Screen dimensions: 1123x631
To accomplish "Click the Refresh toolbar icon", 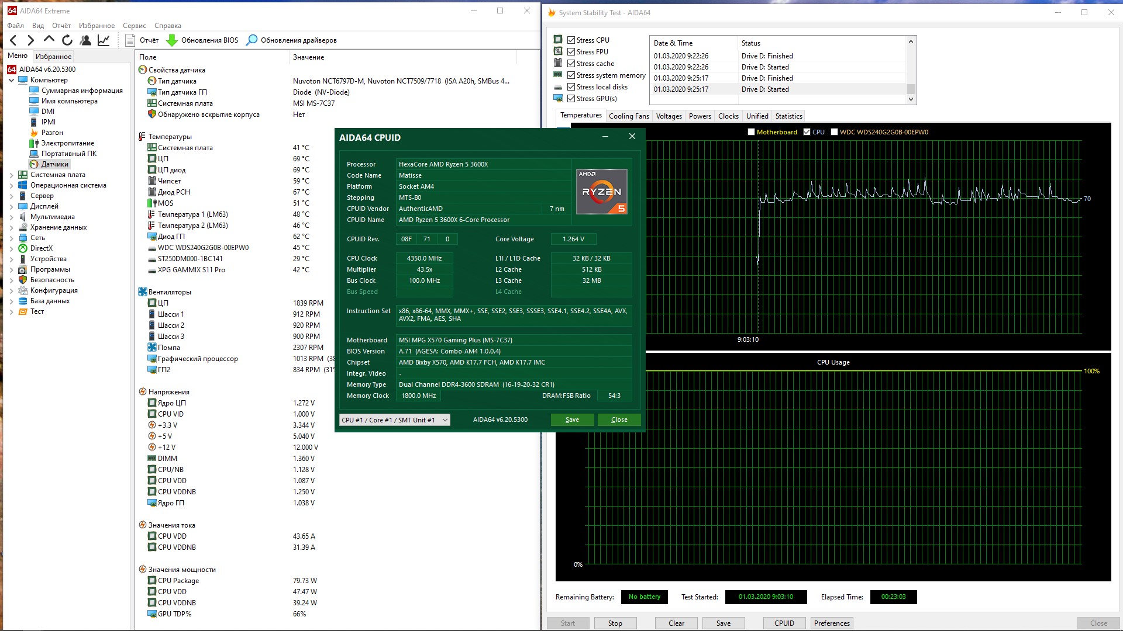I will point(67,40).
